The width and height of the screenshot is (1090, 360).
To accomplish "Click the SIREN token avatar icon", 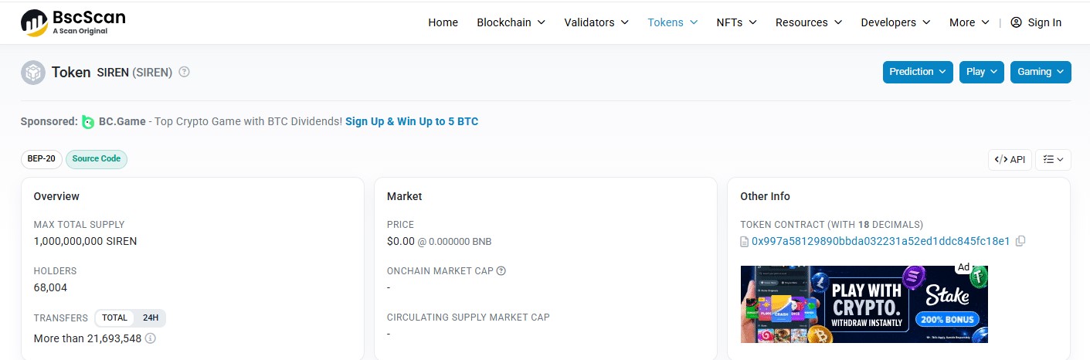I will [x=33, y=72].
